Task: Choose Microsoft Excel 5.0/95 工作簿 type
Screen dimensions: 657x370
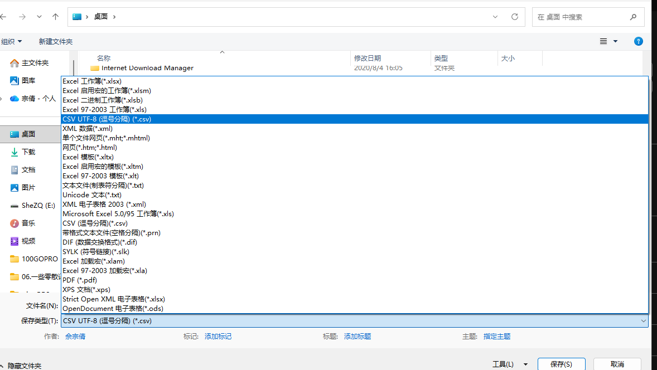Action: point(355,213)
